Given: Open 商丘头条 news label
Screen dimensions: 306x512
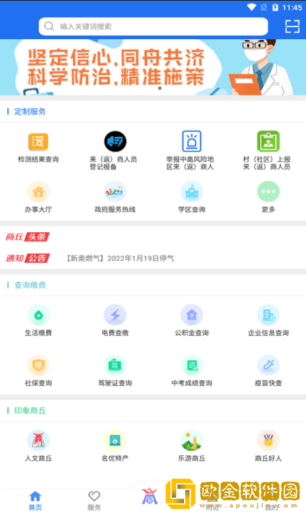Looking at the screenshot, I should [x=28, y=236].
